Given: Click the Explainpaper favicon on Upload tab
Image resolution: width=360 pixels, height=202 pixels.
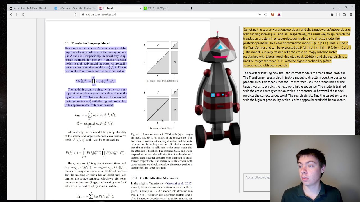Looking at the screenshot, I should (x=100, y=8).
